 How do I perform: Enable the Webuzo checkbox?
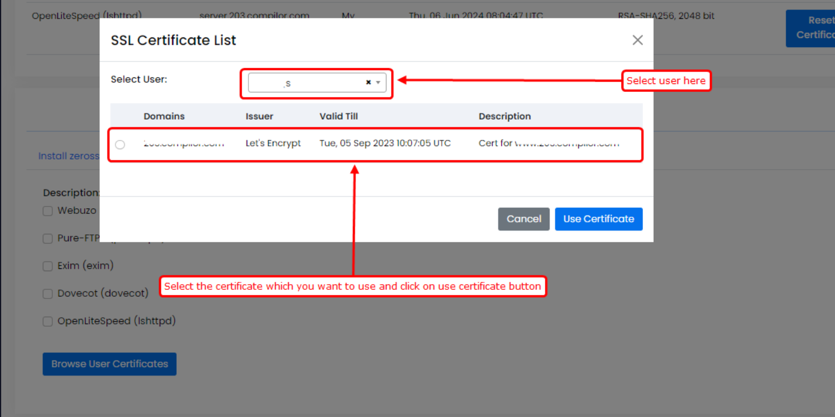pyautogui.click(x=48, y=211)
